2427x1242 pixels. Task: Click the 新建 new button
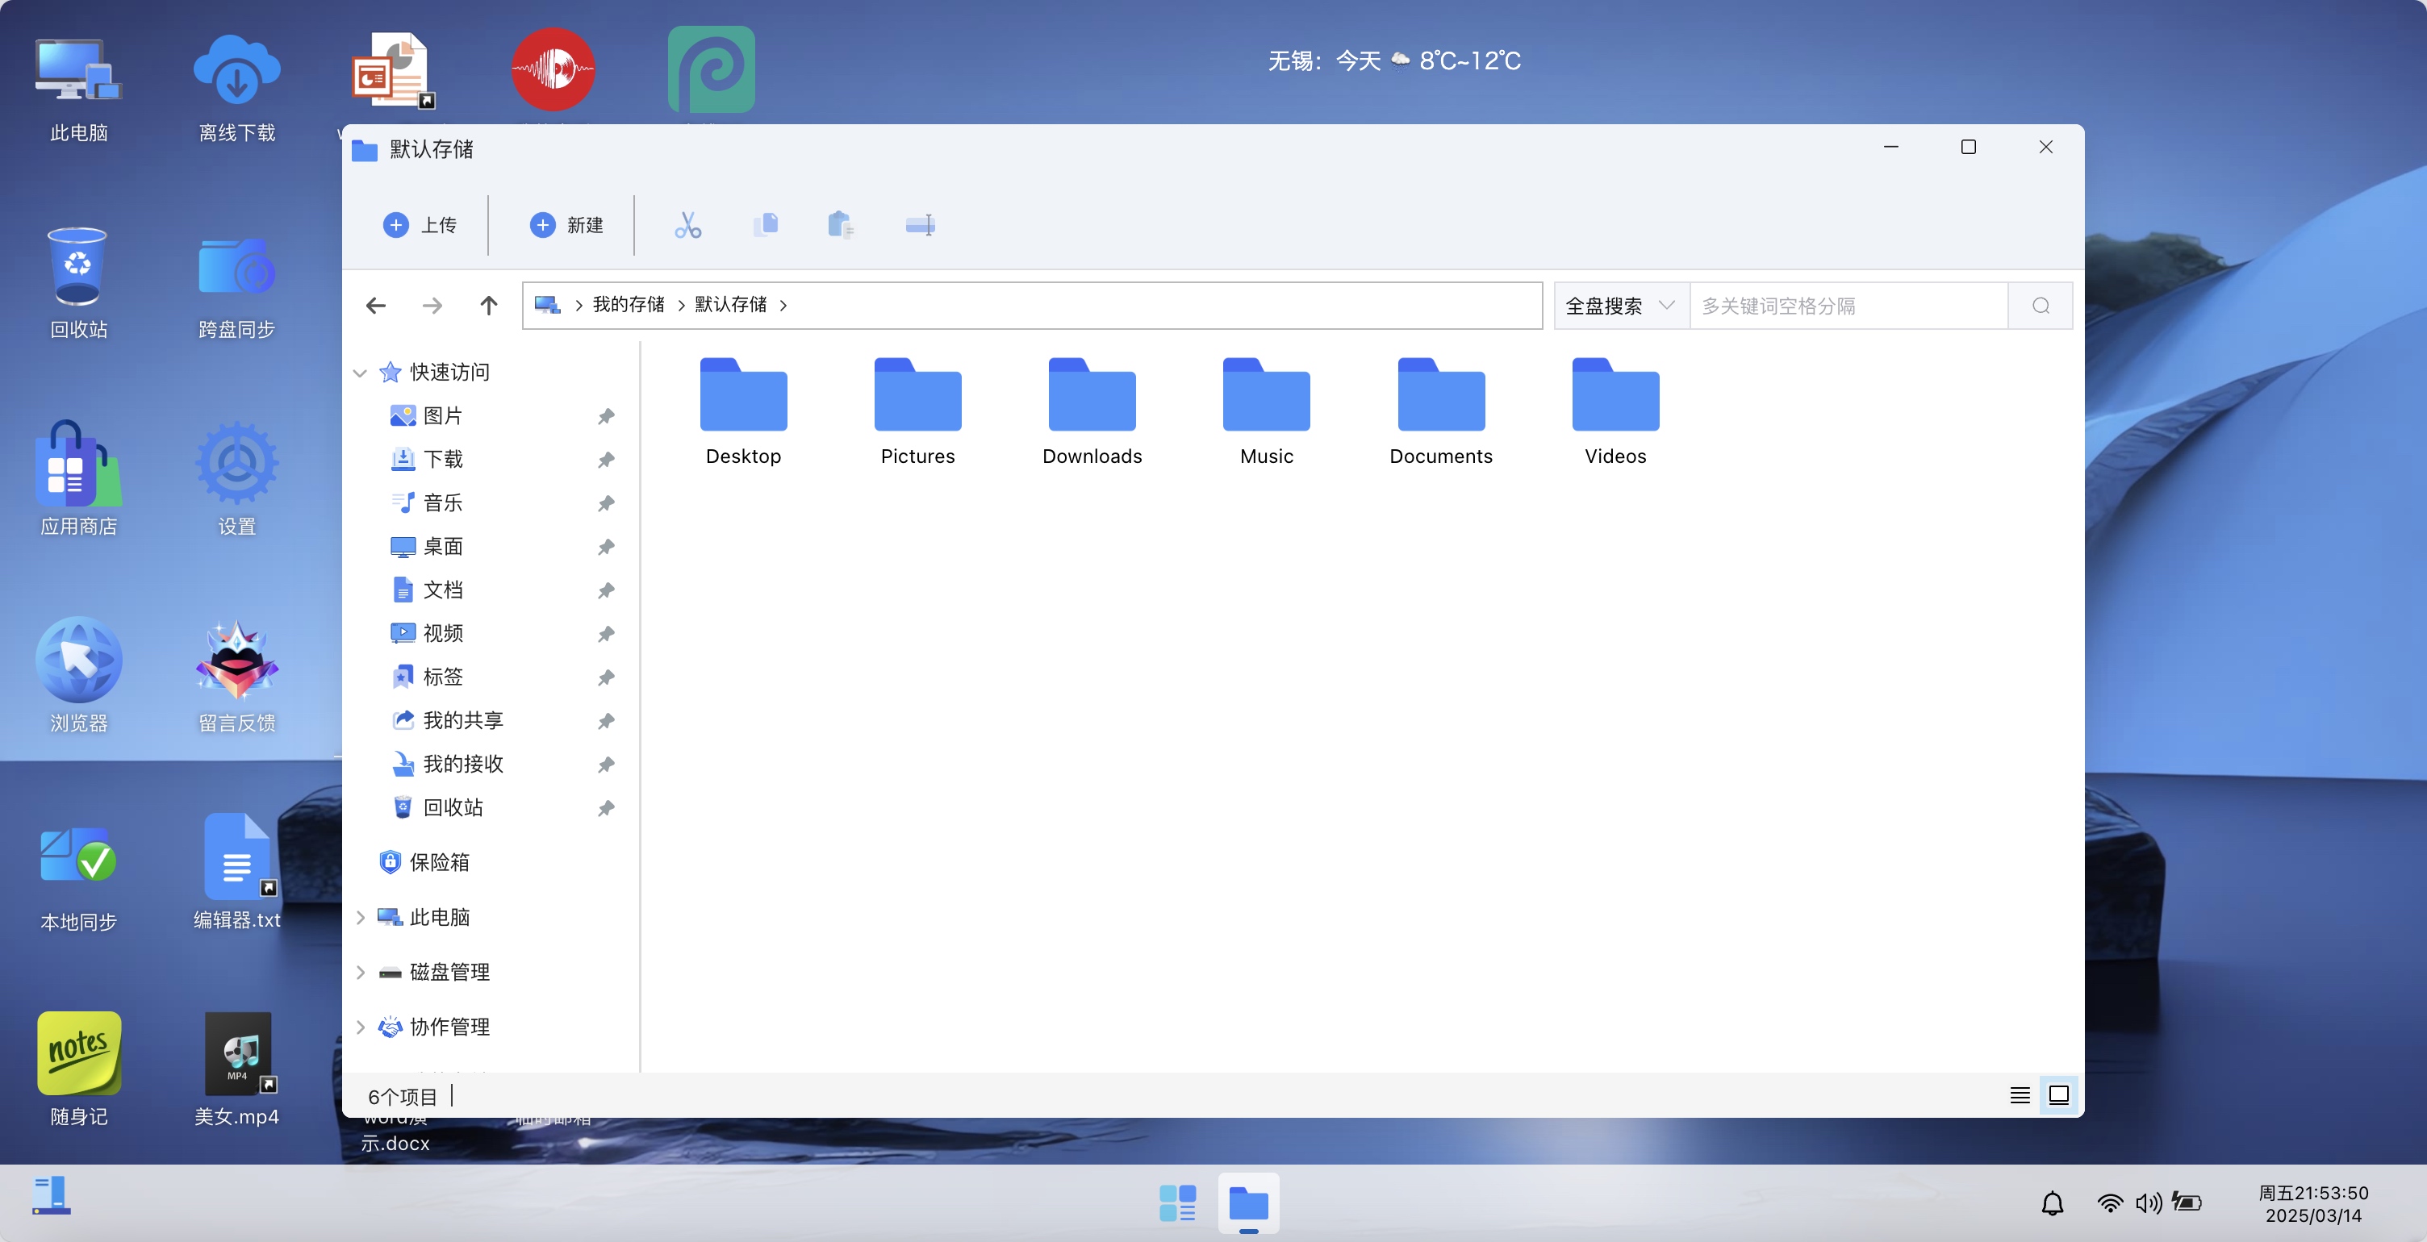pos(566,225)
